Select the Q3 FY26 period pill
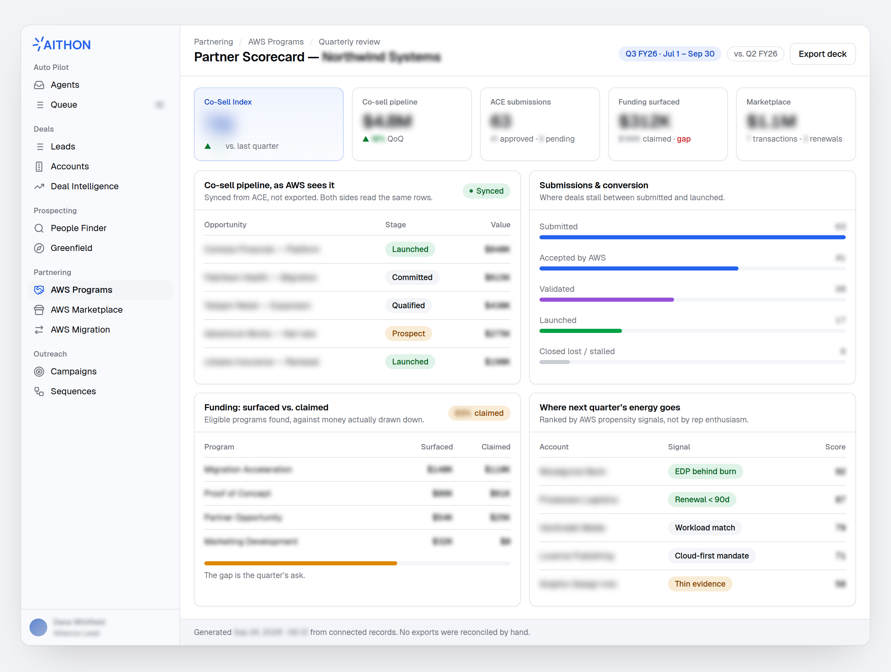The image size is (891, 672). (670, 53)
